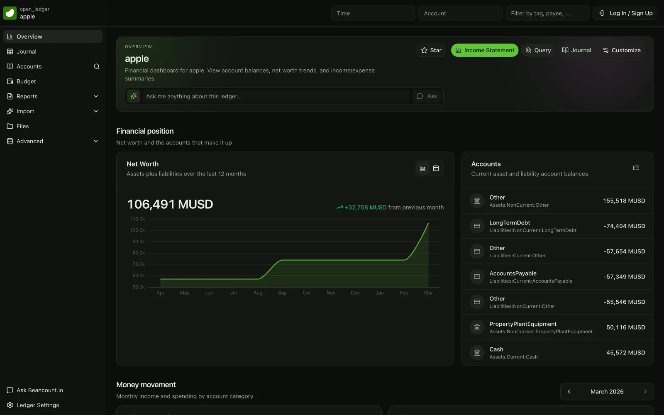
Task: Click the March 2026 month label
Action: [607, 392]
